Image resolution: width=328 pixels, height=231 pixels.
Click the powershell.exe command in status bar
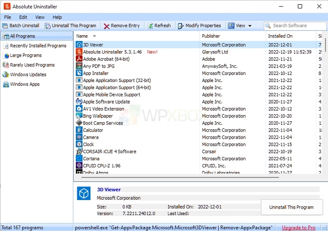174,228
